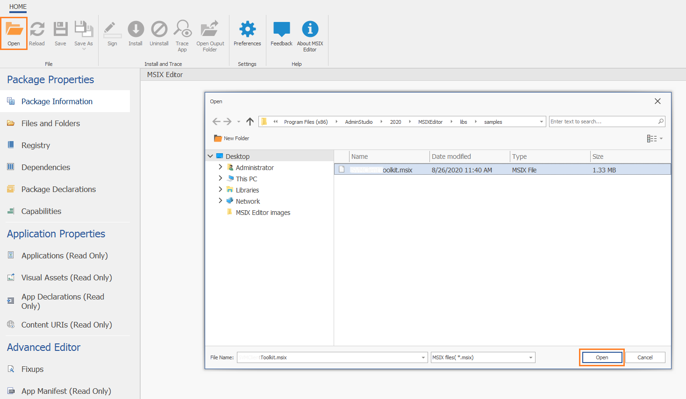Click the Save floppy disk icon

(x=60, y=29)
